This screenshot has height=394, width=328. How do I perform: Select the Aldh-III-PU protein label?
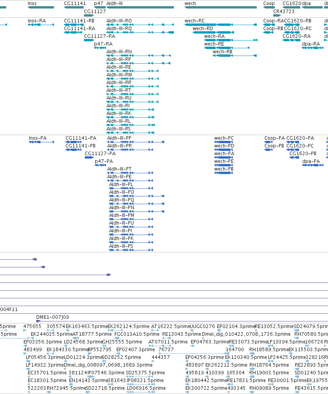coord(121,223)
